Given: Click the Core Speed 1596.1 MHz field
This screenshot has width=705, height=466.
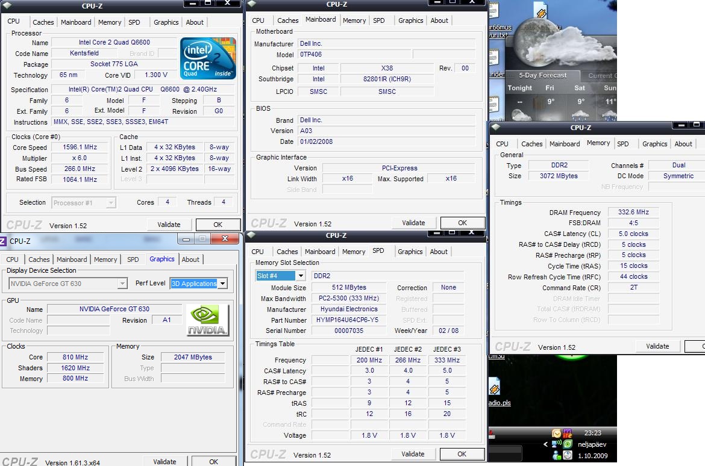Looking at the screenshot, I should click(80, 147).
